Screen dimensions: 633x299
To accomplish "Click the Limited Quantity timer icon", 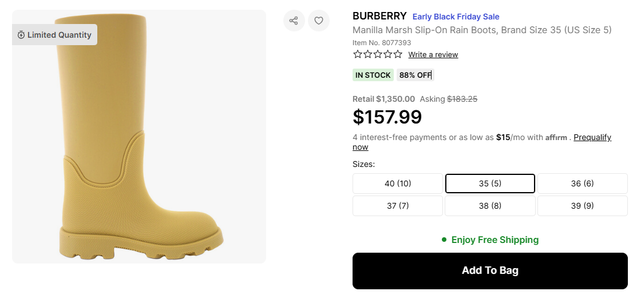I will [21, 35].
